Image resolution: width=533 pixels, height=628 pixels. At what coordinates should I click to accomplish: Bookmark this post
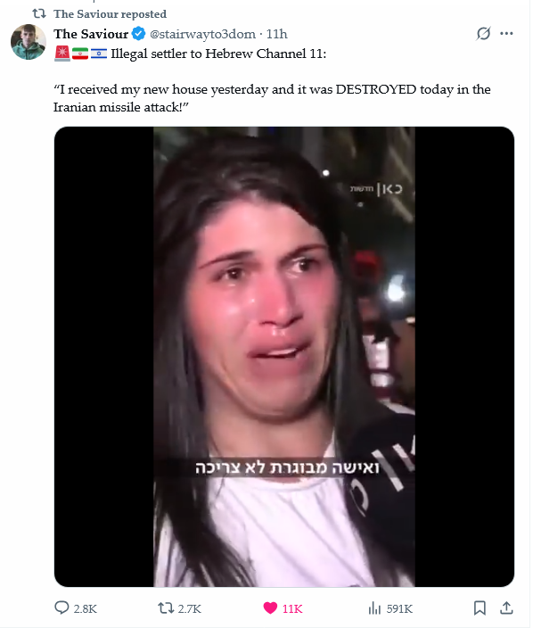[x=480, y=608]
